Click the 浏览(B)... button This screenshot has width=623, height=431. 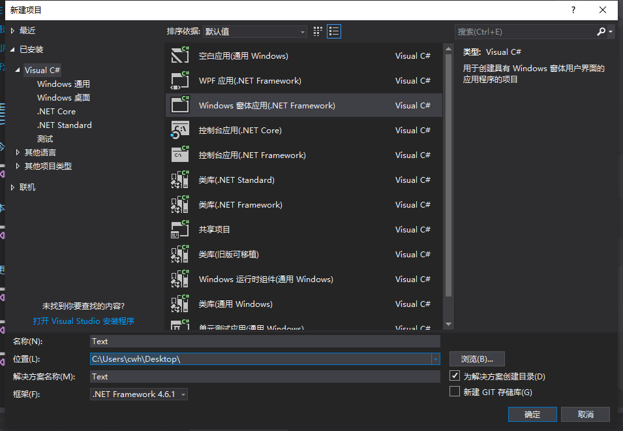[x=477, y=359]
